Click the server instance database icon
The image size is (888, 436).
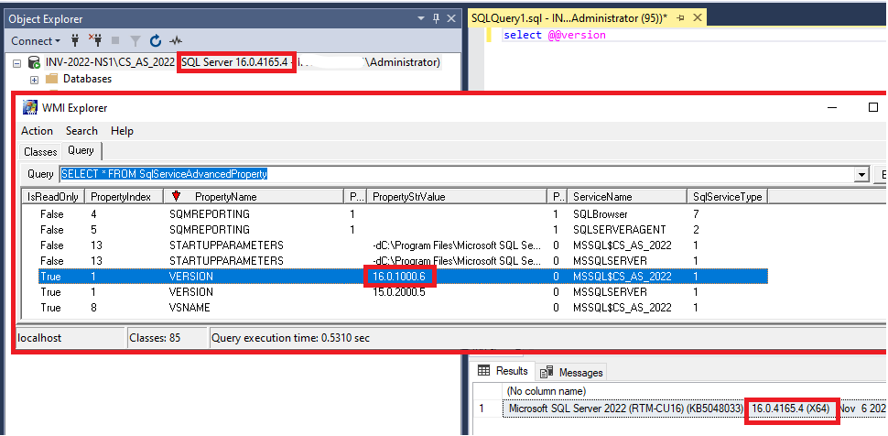[34, 62]
